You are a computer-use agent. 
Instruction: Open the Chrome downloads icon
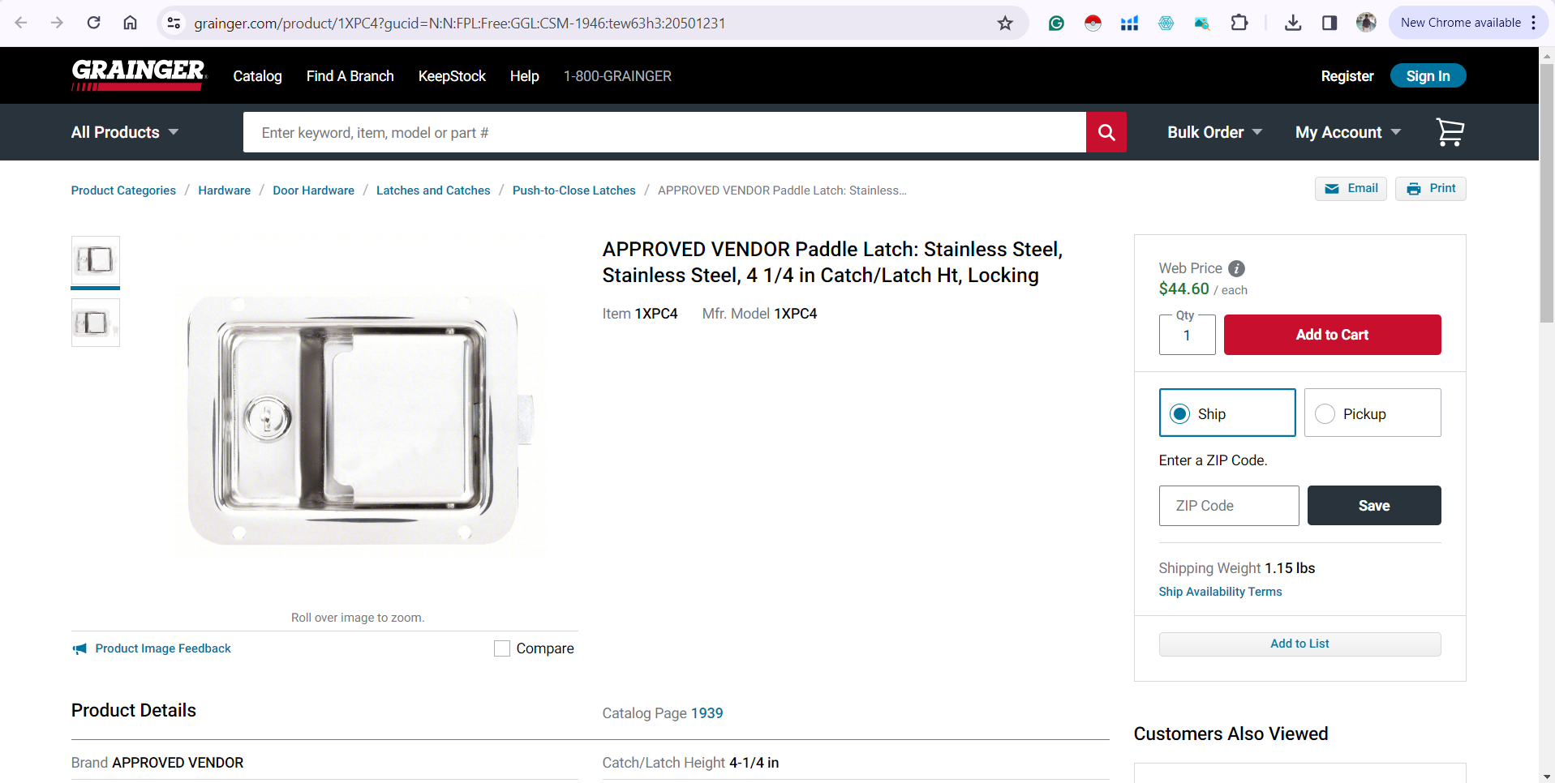click(x=1293, y=23)
